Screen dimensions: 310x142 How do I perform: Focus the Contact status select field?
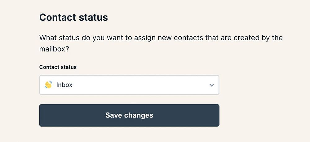[x=129, y=85]
